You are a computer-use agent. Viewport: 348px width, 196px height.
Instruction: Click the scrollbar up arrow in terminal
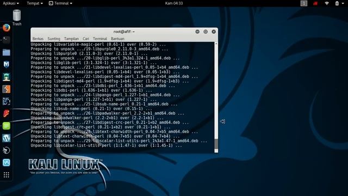pos(216,44)
